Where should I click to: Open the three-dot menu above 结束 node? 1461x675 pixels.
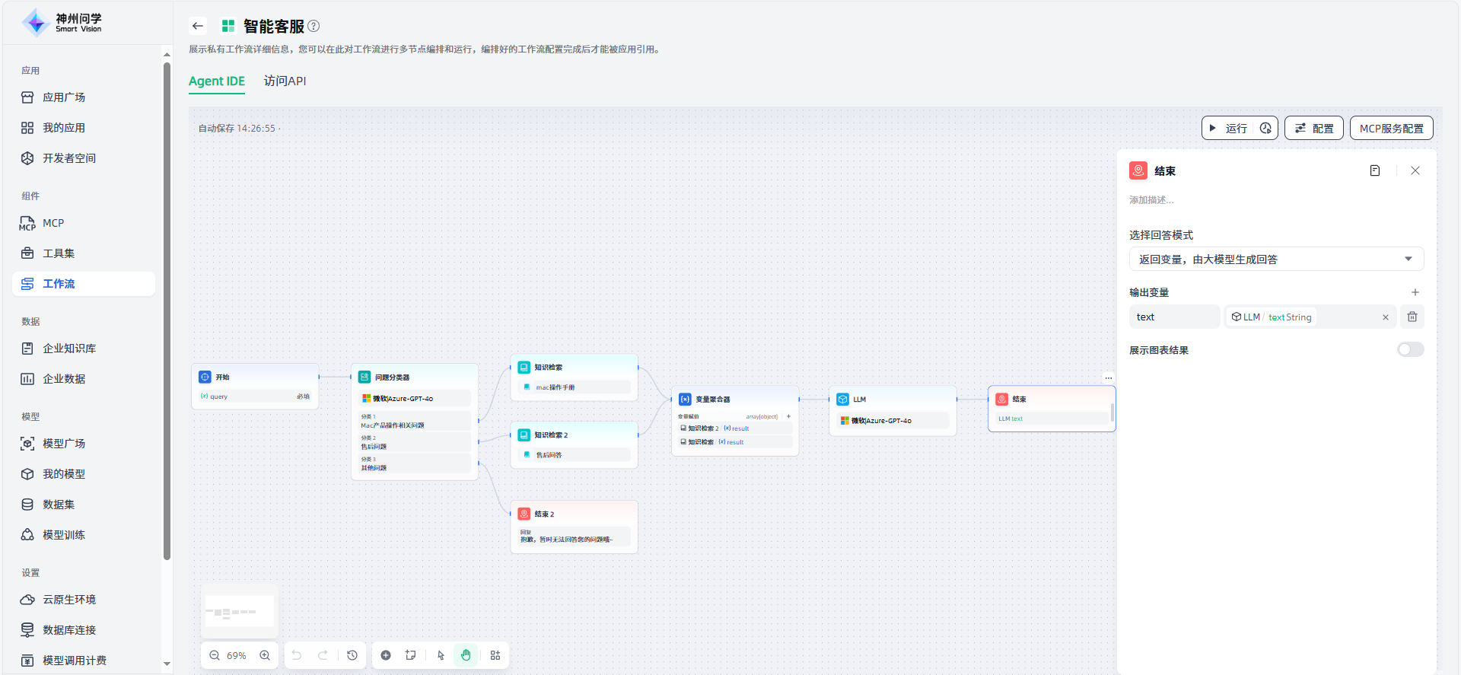pos(1109,377)
